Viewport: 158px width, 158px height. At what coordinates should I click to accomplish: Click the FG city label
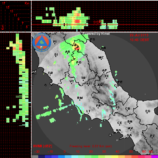pos(148,111)
